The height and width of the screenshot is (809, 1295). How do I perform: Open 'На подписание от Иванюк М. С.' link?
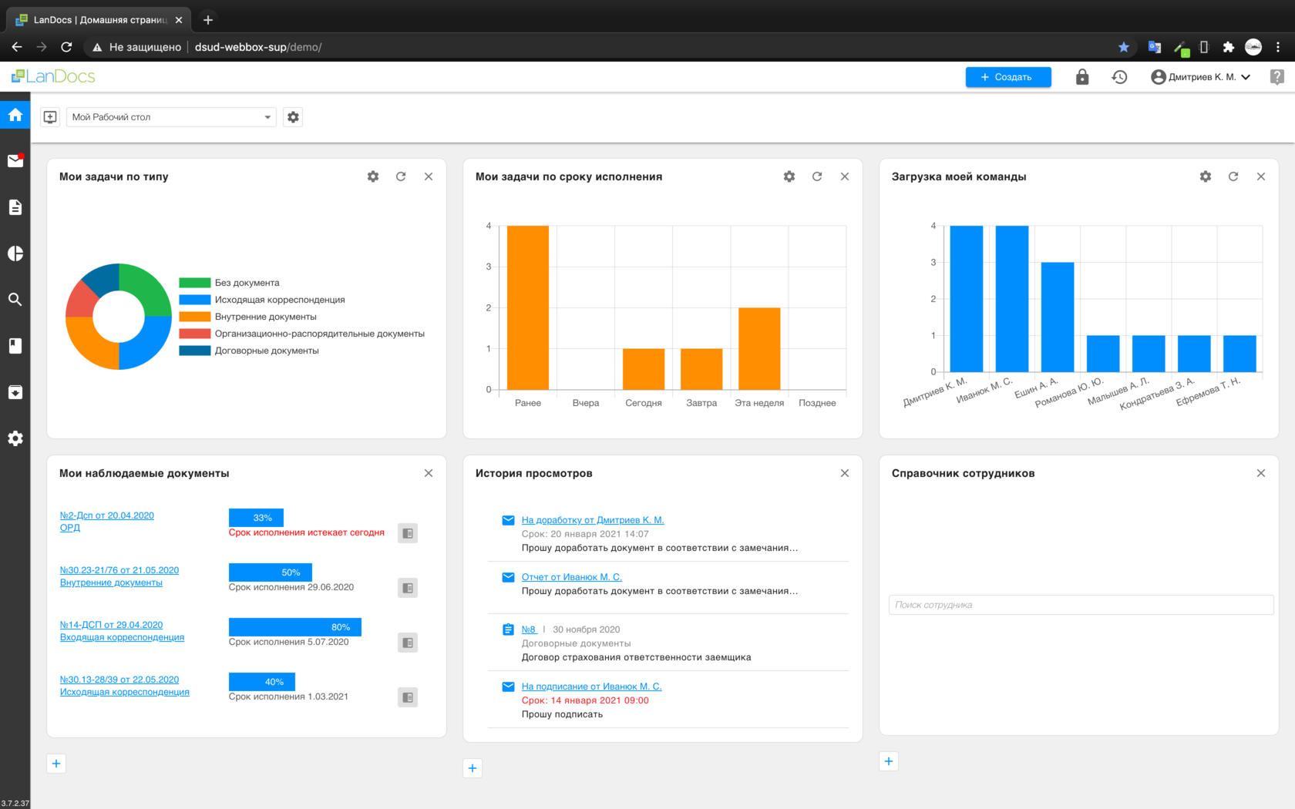592,686
